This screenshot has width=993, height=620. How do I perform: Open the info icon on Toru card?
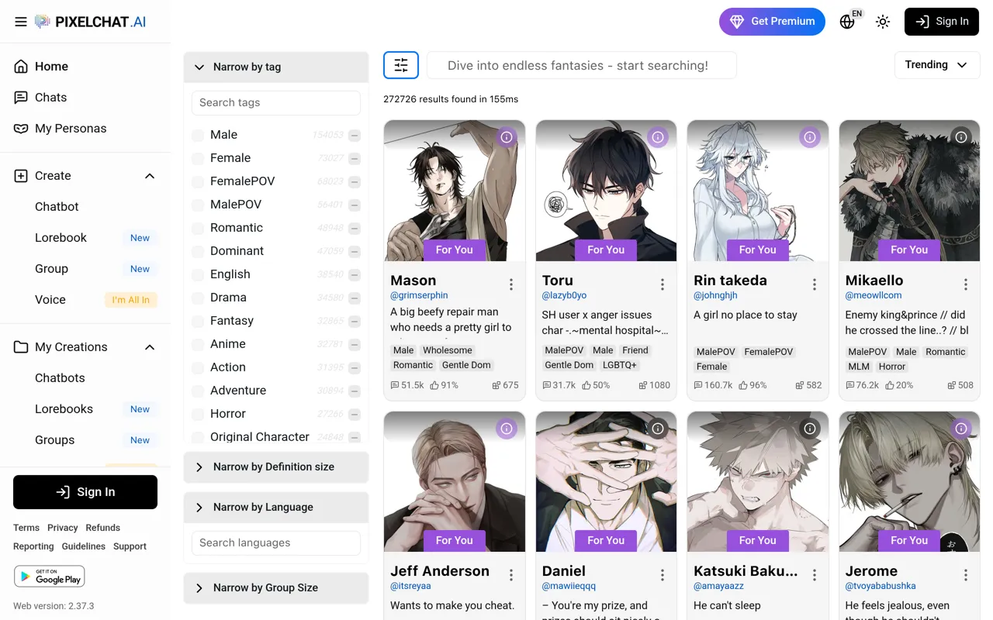[658, 137]
